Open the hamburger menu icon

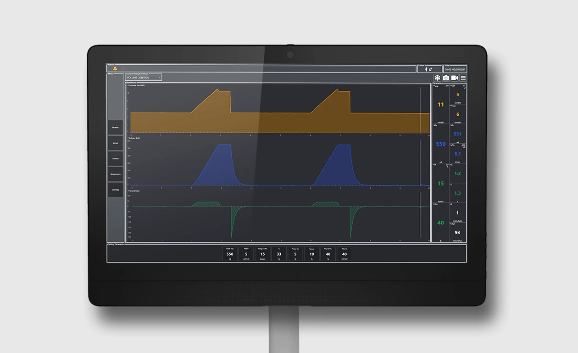coord(463,78)
